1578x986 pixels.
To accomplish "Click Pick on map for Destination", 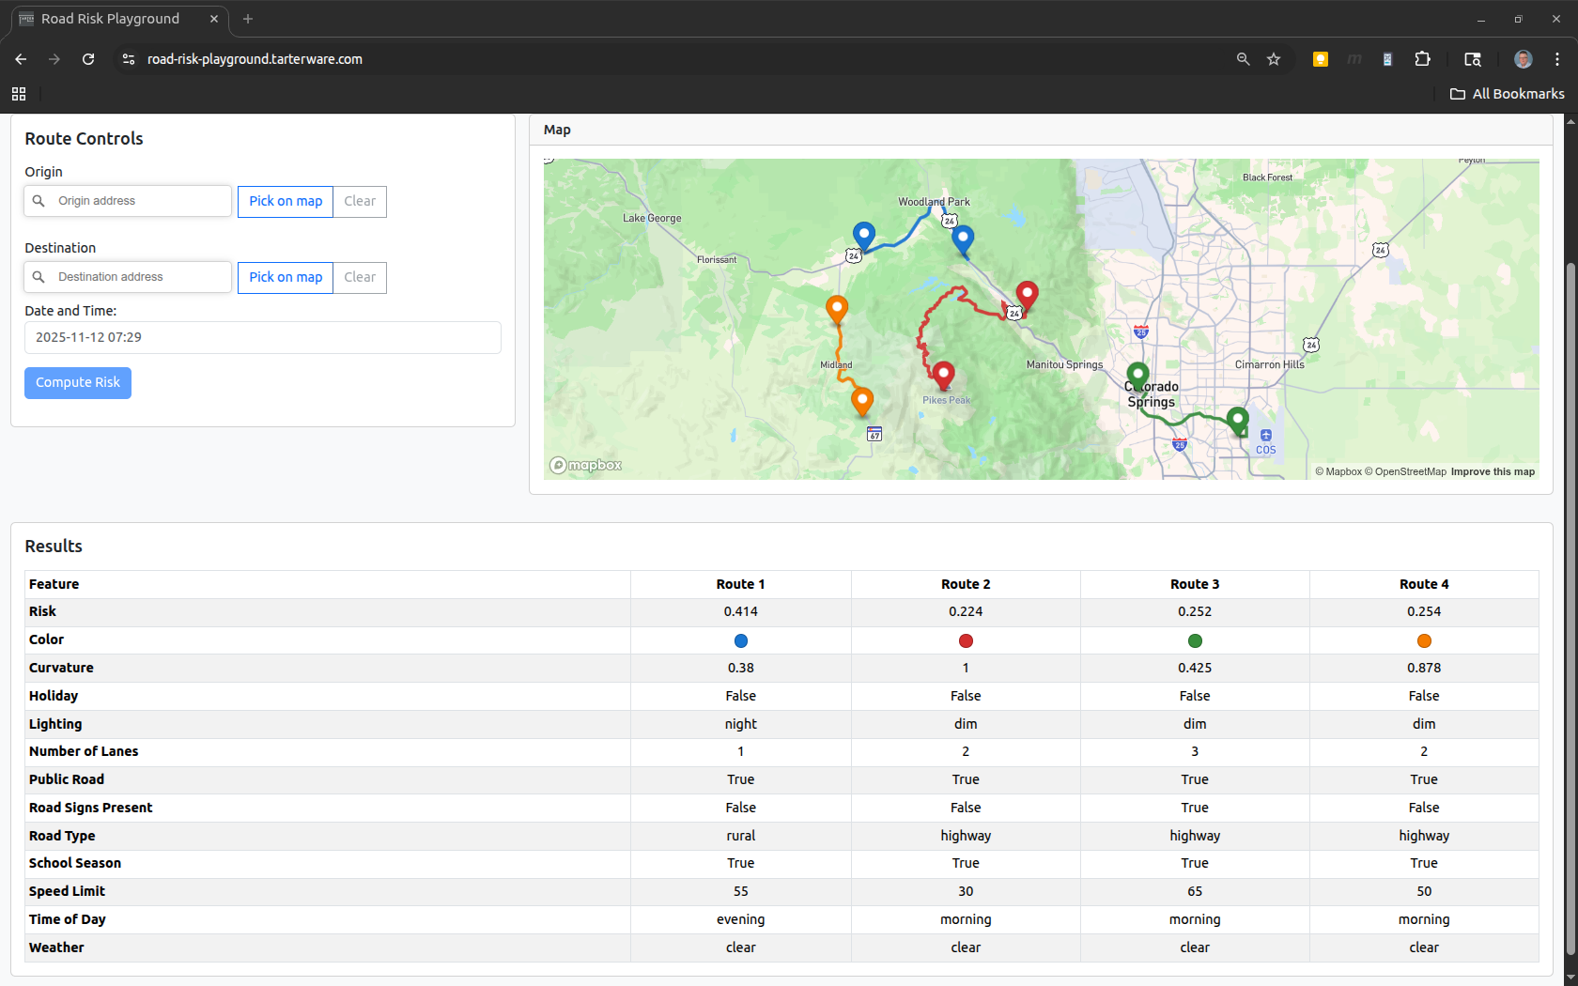I will (285, 277).
